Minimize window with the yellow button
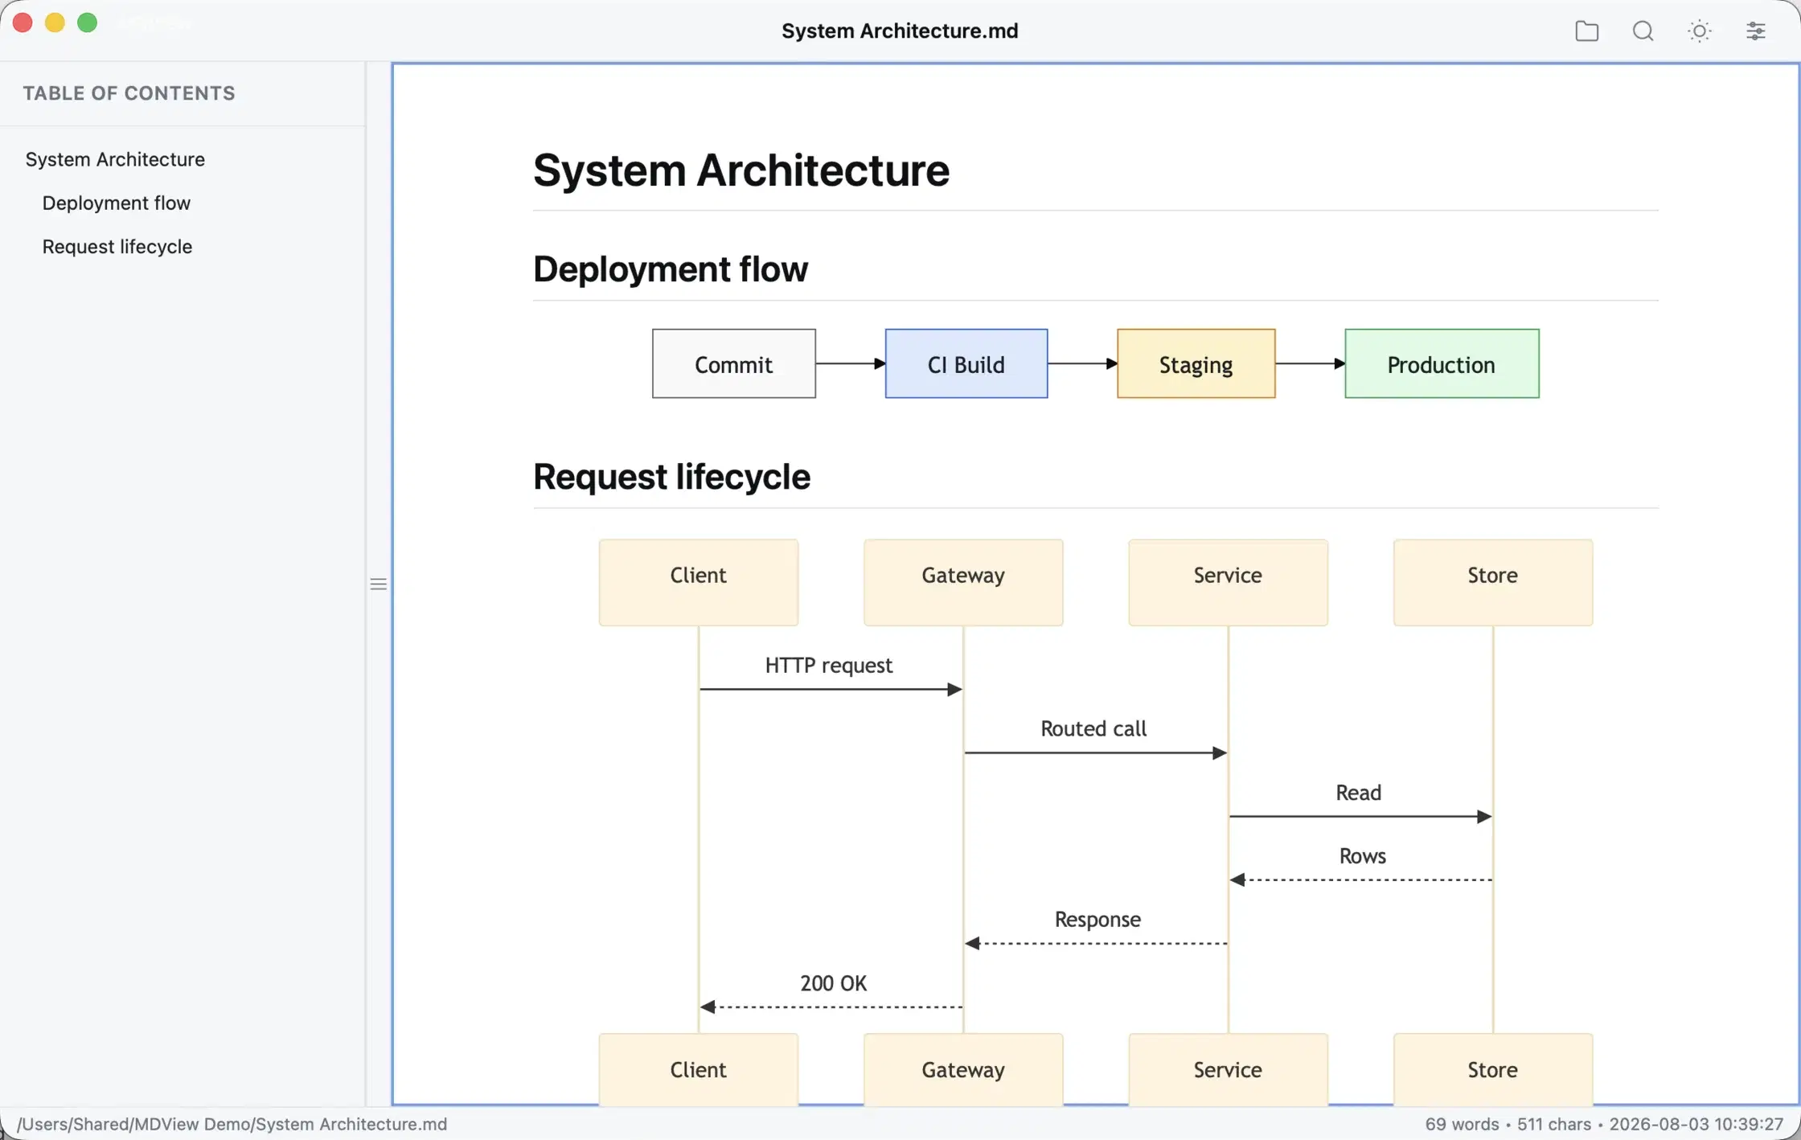The width and height of the screenshot is (1801, 1140). [x=55, y=23]
